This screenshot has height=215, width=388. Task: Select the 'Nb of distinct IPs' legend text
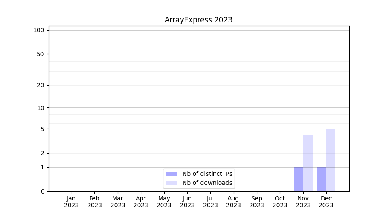point(207,174)
